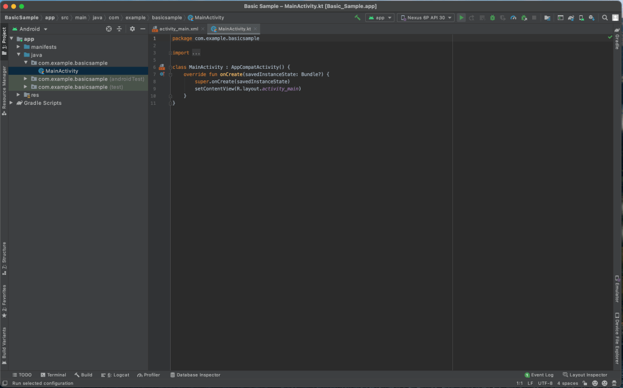Switch to activity_main.xml tab
Image resolution: width=623 pixels, height=388 pixels.
pyautogui.click(x=178, y=29)
